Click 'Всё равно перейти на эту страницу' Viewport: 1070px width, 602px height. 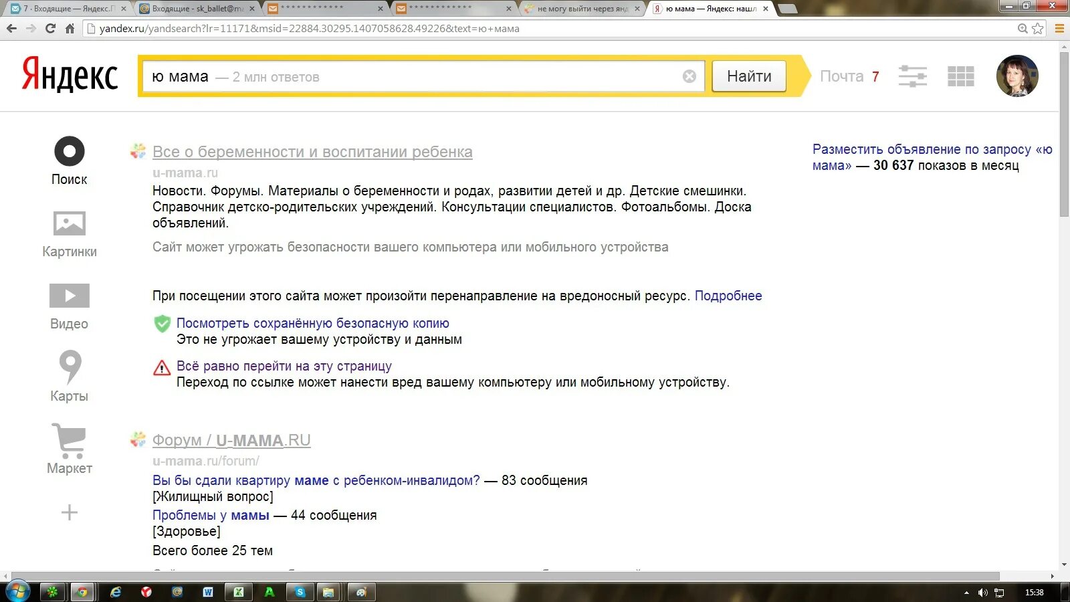(284, 366)
